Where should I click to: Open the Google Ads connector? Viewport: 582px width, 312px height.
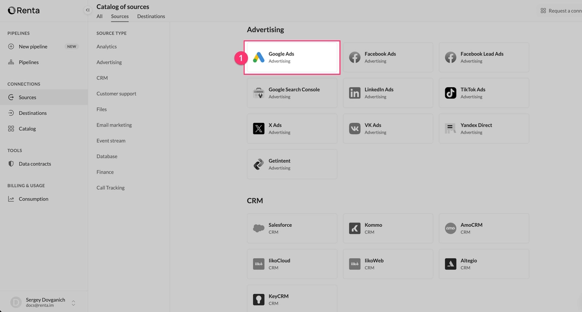point(292,57)
